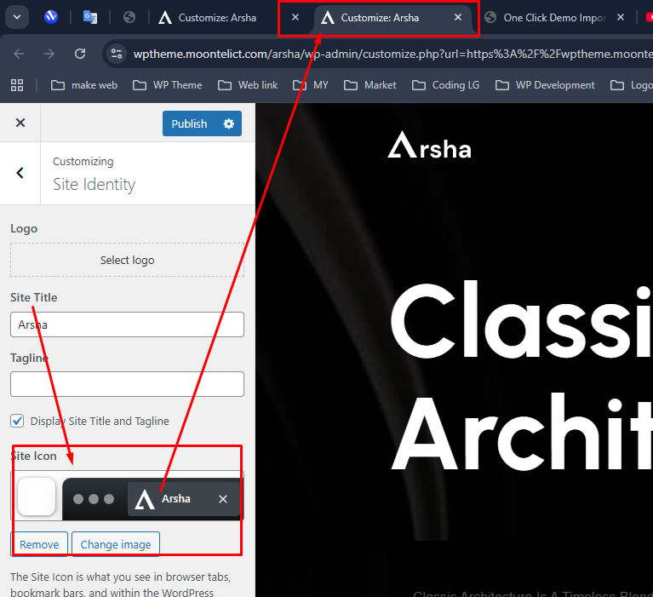Viewport: 653px width, 597px height.
Task: Toggle Display Site Title and Tagline checkbox
Action: (18, 421)
